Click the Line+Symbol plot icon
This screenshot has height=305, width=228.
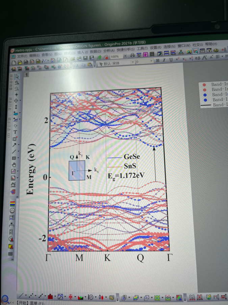[x=41, y=296]
